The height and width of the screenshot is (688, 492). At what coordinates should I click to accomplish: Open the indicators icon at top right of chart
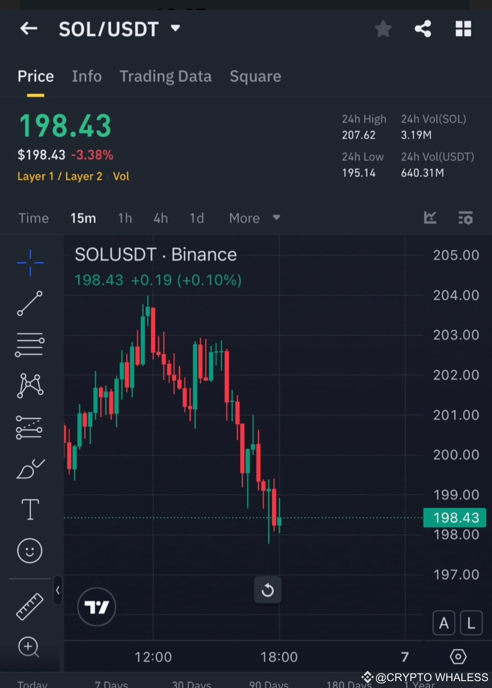466,218
